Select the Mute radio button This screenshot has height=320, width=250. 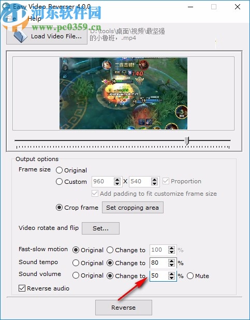198,276
